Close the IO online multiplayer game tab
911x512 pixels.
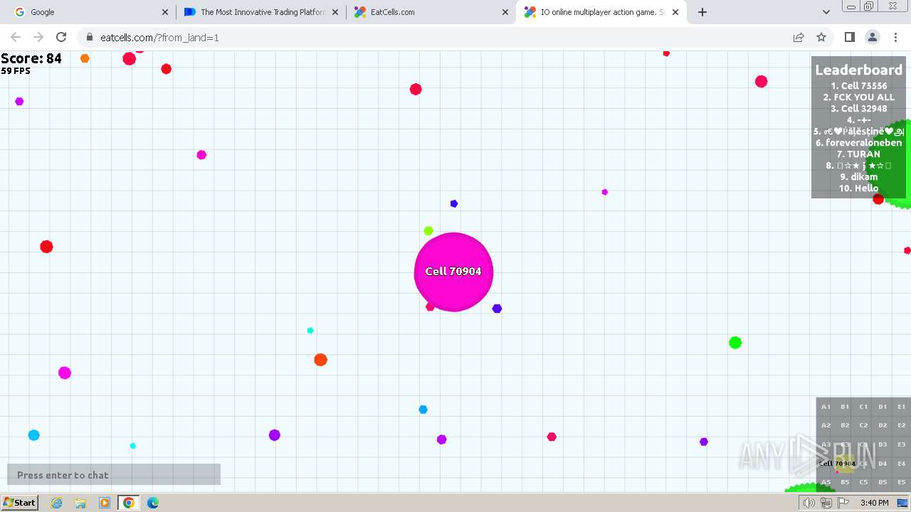[675, 12]
